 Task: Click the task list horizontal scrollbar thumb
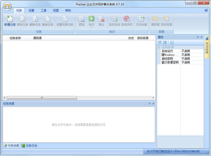point(42,98)
